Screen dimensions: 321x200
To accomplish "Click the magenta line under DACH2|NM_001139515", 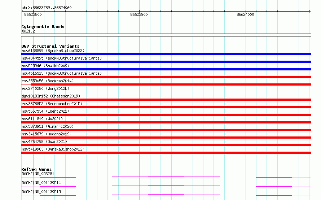I will (x=166, y=195).
